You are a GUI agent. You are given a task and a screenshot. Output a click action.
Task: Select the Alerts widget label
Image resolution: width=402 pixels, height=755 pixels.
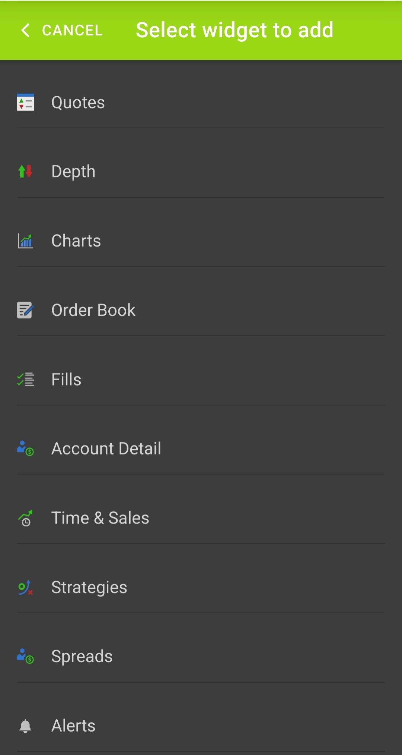point(73,726)
